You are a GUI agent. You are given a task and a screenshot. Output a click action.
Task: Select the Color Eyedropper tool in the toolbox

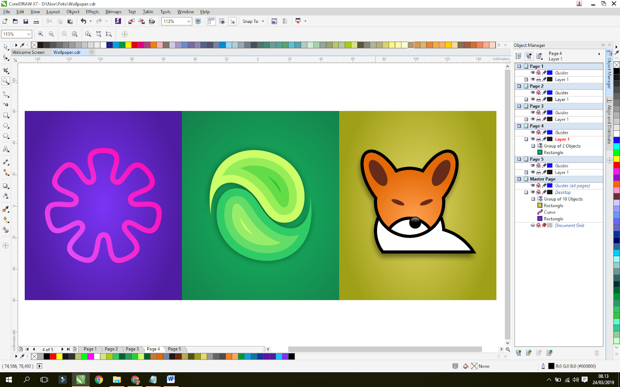click(x=6, y=209)
